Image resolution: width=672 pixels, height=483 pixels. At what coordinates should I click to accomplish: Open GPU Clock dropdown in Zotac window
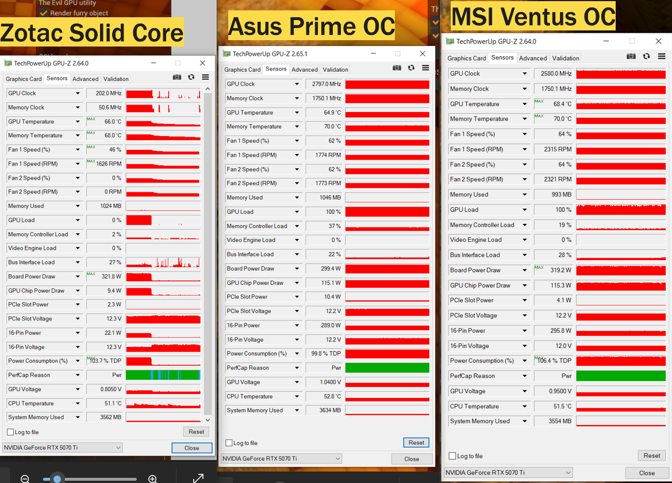pyautogui.click(x=78, y=93)
